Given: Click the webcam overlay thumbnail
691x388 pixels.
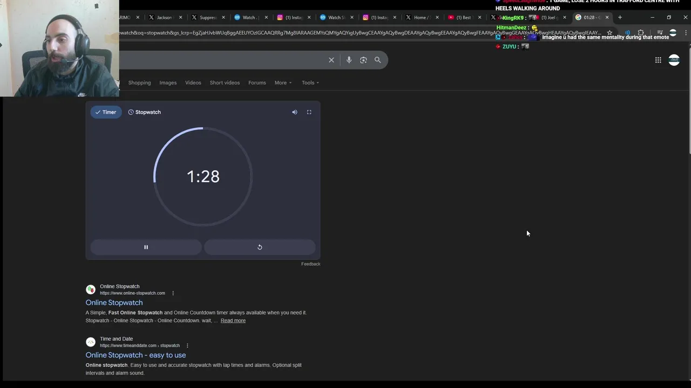Looking at the screenshot, I should (x=59, y=48).
